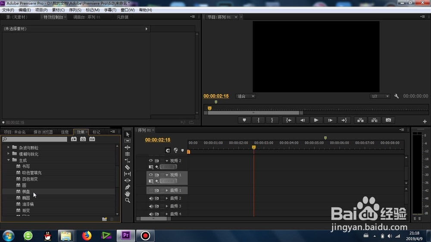Switch to the 调音台: 序列 01 tab

coord(87,17)
